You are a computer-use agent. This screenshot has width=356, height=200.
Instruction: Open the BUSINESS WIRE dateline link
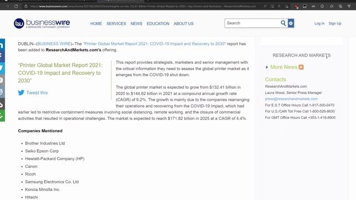coord(54,44)
